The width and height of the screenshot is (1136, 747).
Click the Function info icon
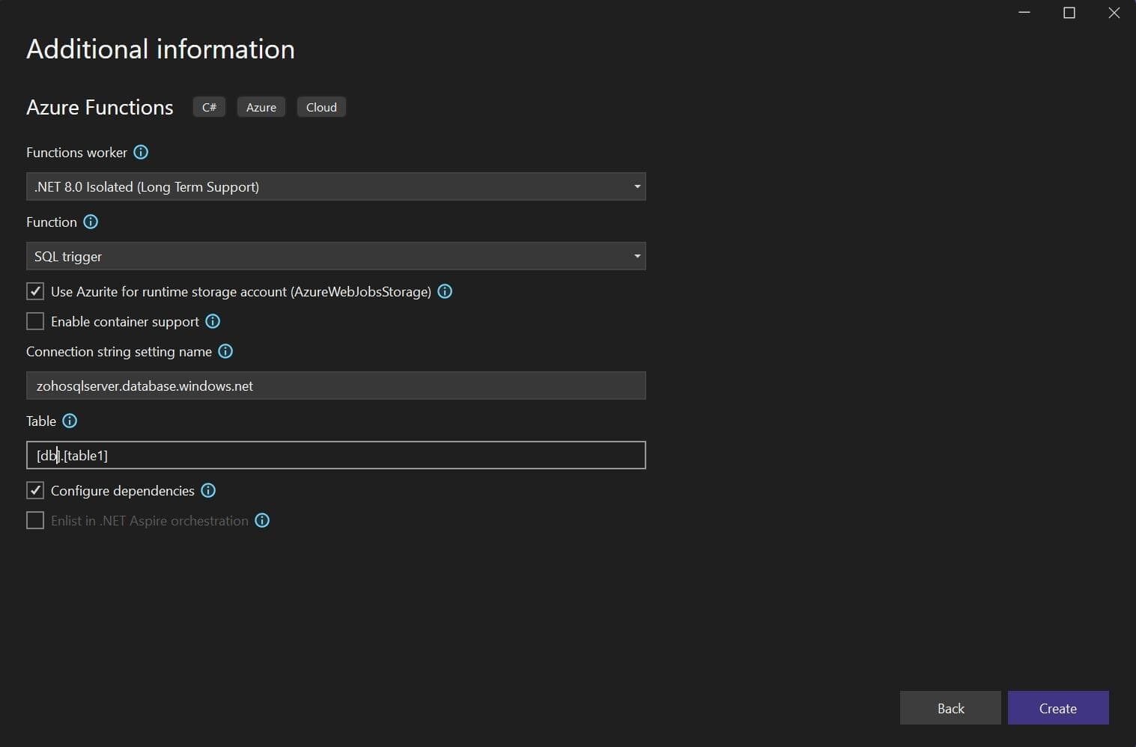(x=91, y=222)
